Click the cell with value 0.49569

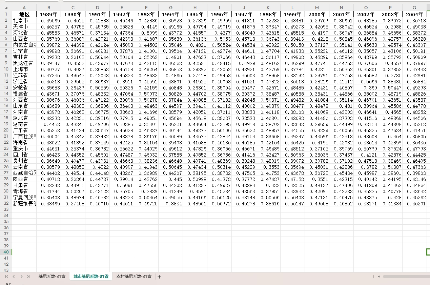point(49,21)
